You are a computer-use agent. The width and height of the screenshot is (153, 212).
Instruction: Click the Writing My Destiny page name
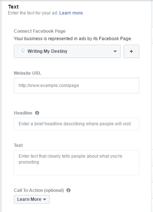tap(47, 51)
